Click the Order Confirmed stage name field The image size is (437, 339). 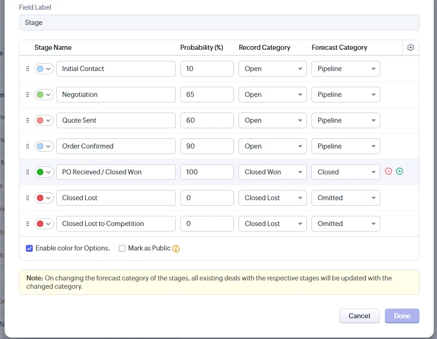116,146
